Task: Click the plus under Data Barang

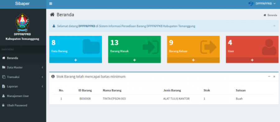Action: click(x=76, y=60)
